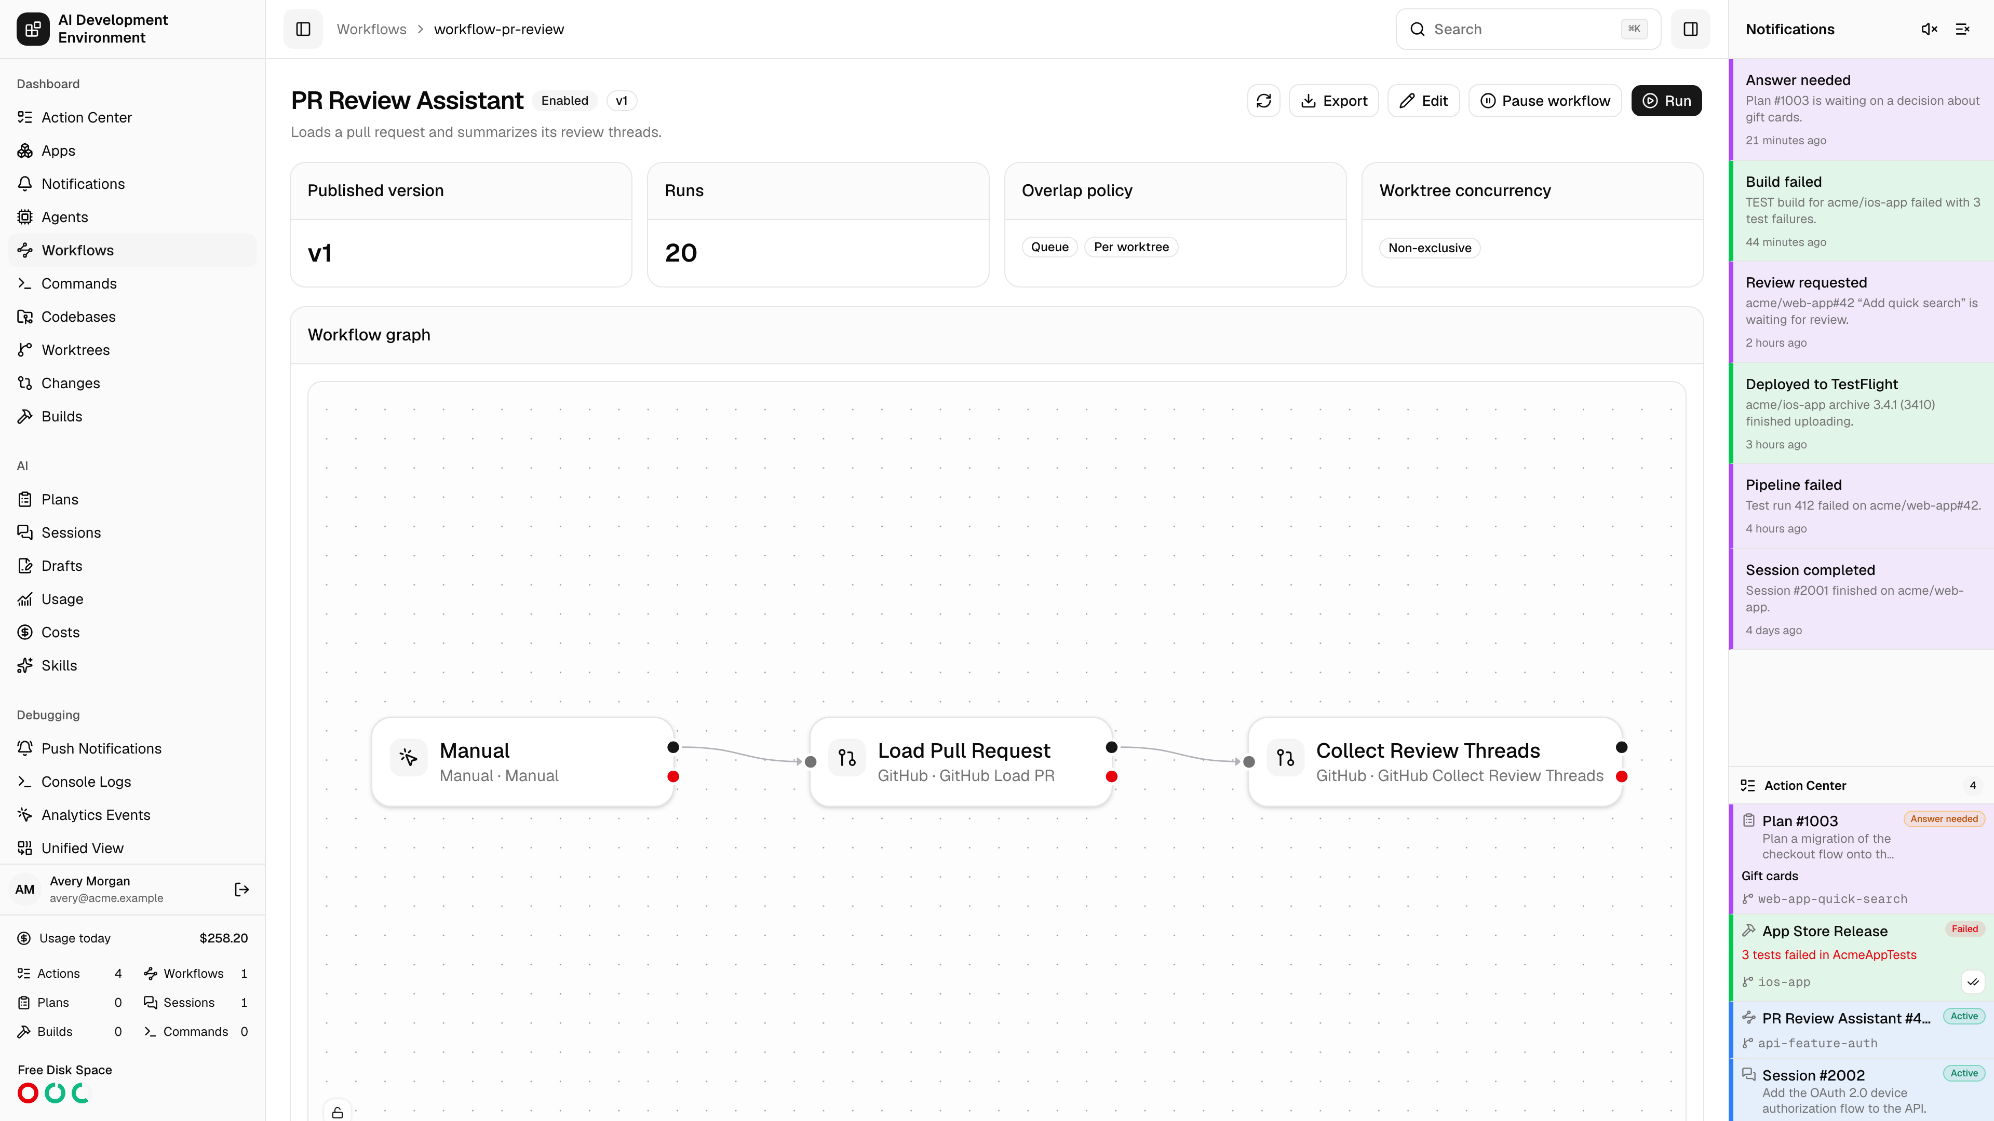Run the PR Review Assistant workflow
Viewport: 1994px width, 1121px height.
pyautogui.click(x=1666, y=101)
